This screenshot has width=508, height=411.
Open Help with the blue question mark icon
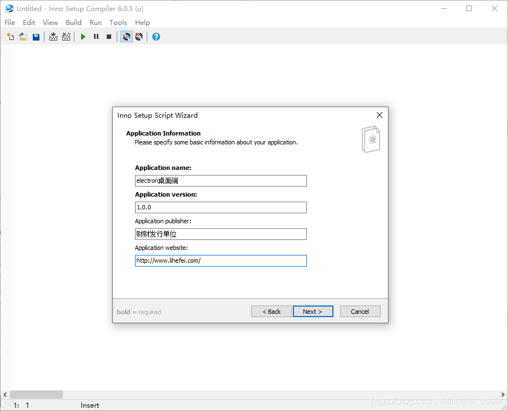(156, 37)
